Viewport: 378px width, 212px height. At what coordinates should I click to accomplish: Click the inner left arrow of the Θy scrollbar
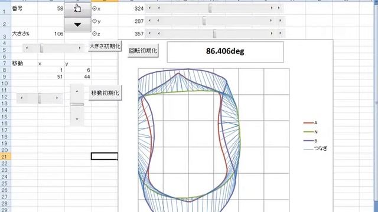click(158, 21)
